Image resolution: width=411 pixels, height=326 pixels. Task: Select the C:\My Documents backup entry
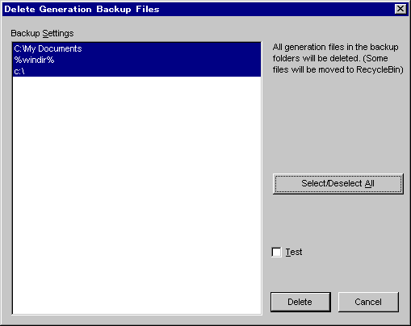[136, 48]
